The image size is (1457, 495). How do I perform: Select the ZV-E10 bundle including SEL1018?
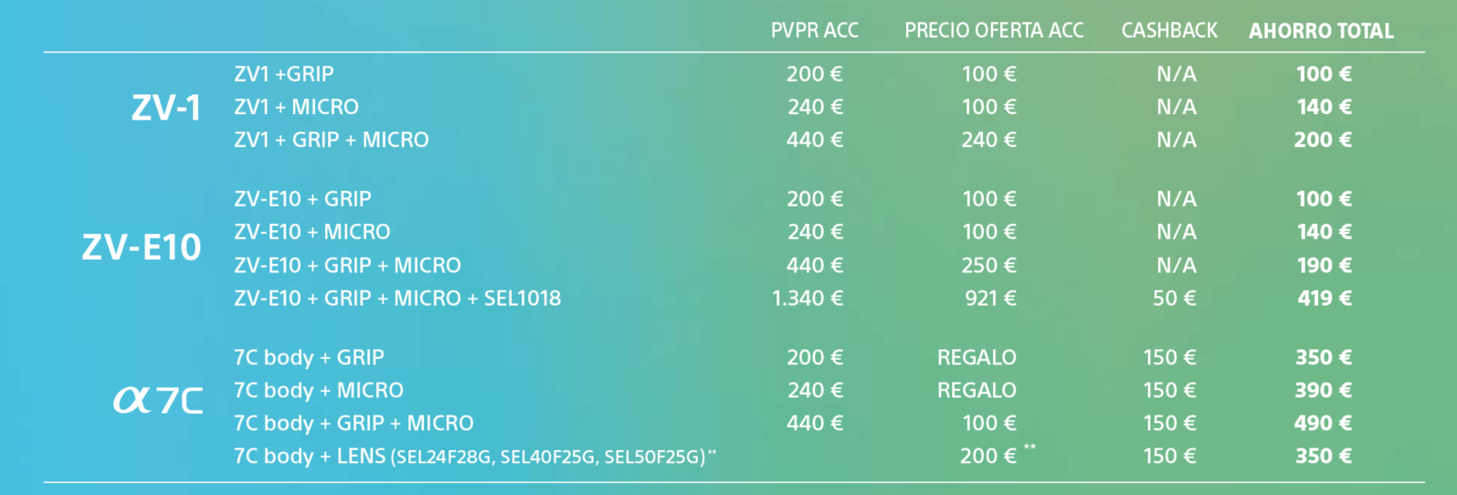pos(397,298)
